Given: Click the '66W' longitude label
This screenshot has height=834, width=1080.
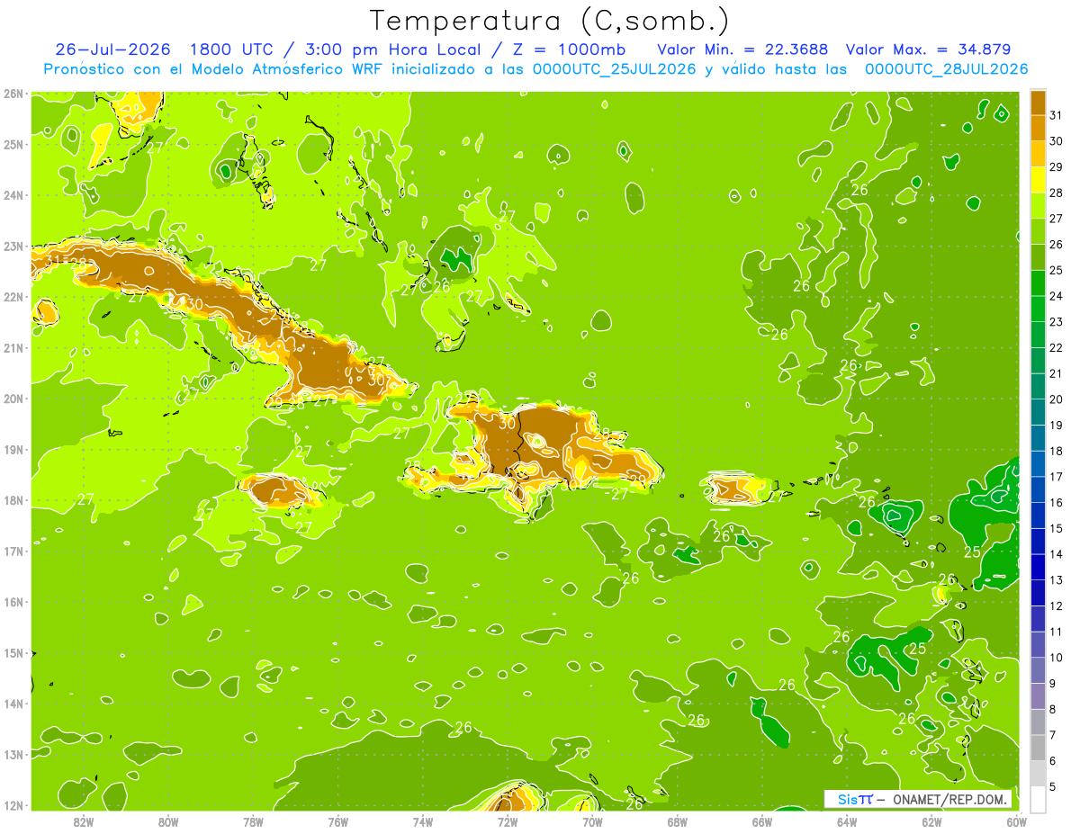Looking at the screenshot, I should pos(762,821).
